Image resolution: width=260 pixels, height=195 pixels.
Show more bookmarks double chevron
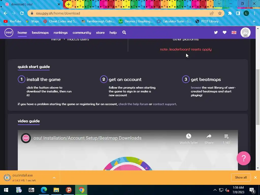coord(254,21)
